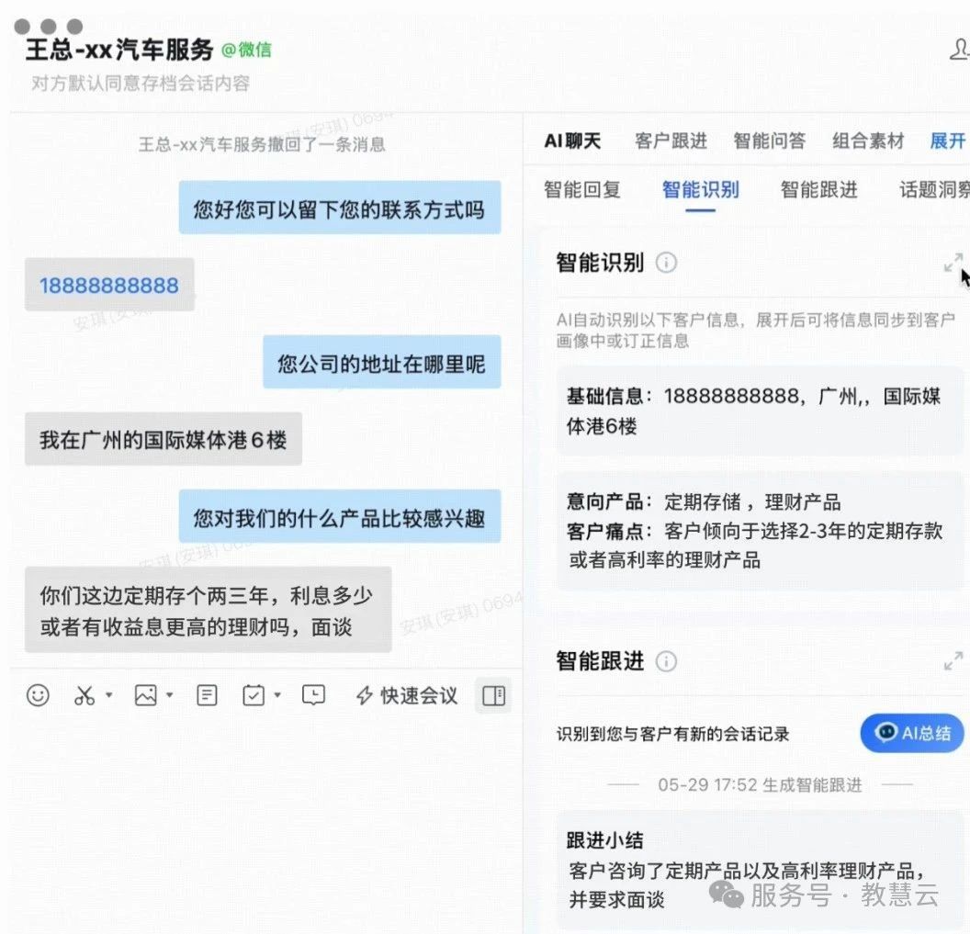
Task: Open dropdown arrow next to scissors
Action: pos(108,696)
